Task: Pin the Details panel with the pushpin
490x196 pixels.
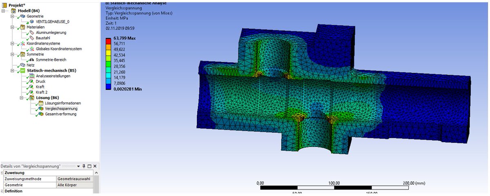Action: pos(83,166)
